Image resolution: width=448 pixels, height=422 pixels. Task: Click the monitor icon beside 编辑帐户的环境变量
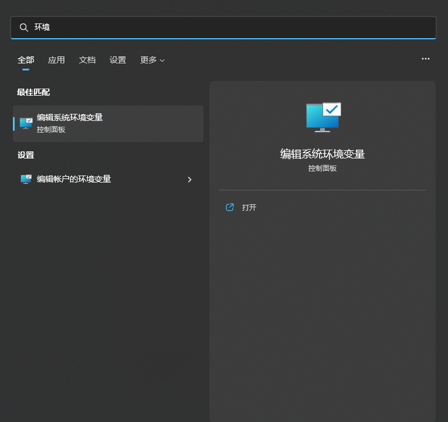pyautogui.click(x=26, y=180)
